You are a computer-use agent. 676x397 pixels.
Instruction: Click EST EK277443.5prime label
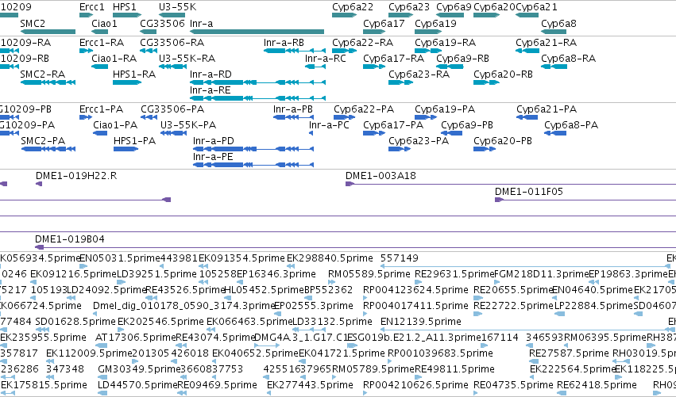[307, 384]
